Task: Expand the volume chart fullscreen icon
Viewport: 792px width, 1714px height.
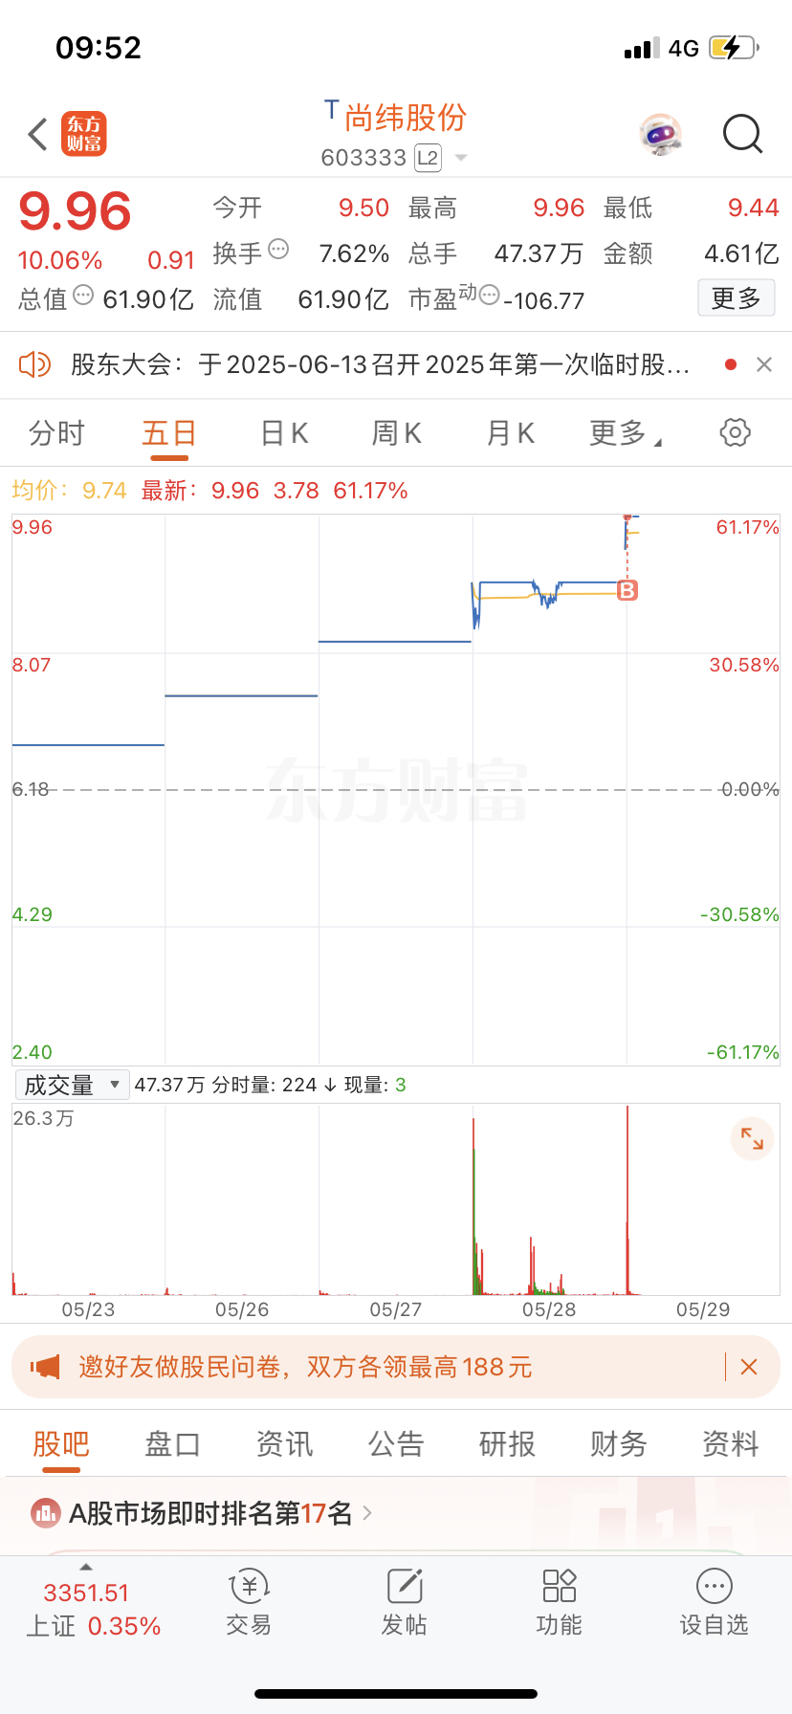Action: 752,1138
